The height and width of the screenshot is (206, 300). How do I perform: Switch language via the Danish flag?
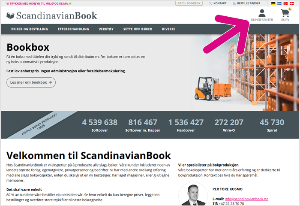click(x=291, y=3)
